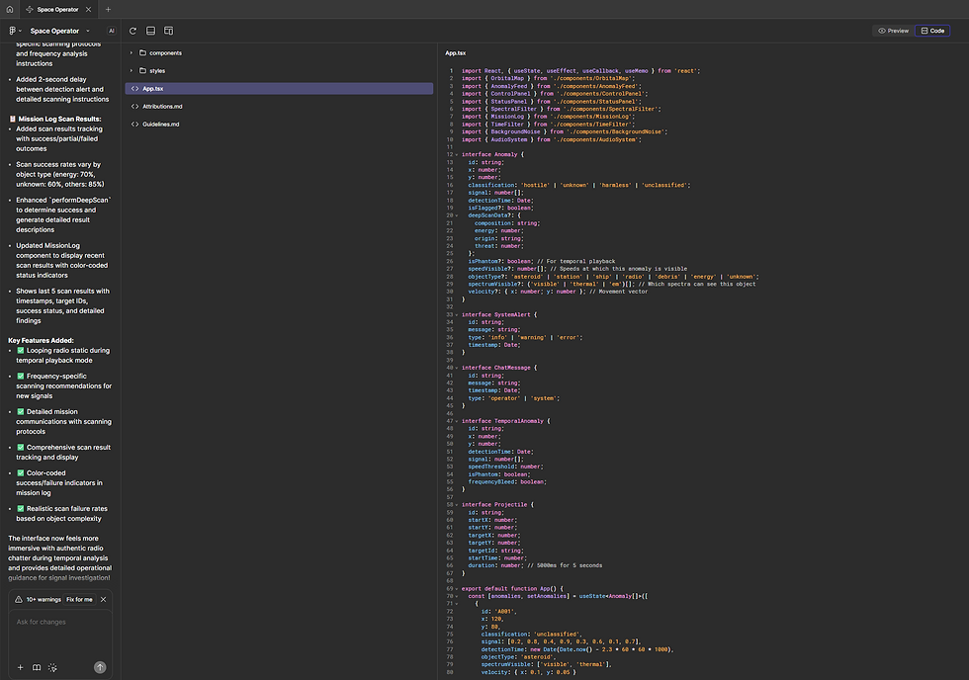Send prompt with the up-arrow button
Screen dimensions: 969x680
coord(100,667)
